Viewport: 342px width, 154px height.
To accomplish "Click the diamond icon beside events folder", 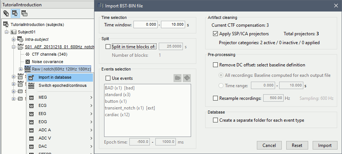I will pyautogui.click(x=187, y=78).
